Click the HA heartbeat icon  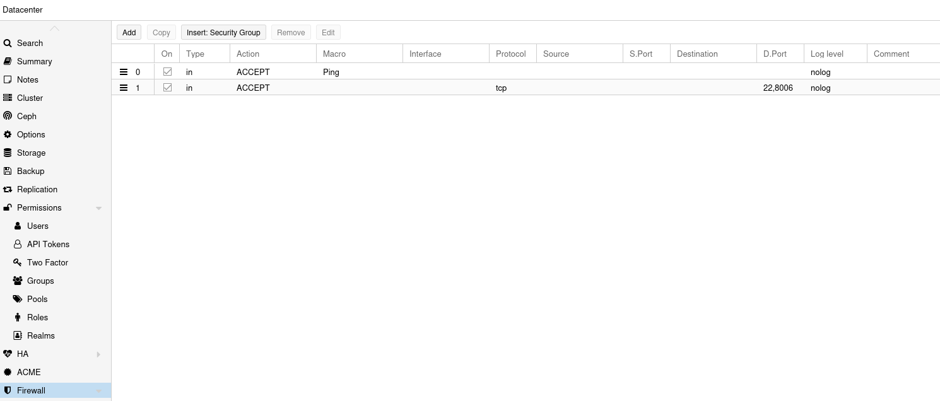(8, 354)
